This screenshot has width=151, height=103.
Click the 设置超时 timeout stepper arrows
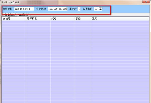click(x=100, y=9)
